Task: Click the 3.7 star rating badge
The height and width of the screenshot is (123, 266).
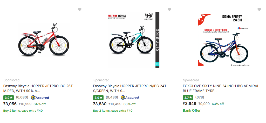Action: 188,97
